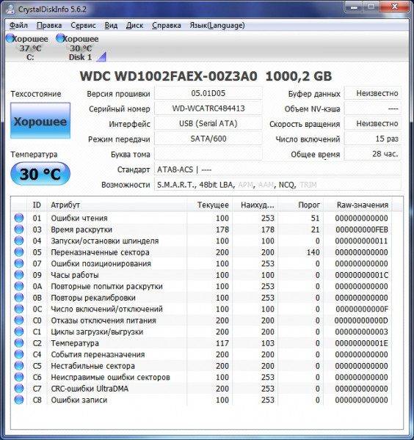Click the Хорошее health status button
The image size is (414, 440).
click(40, 121)
